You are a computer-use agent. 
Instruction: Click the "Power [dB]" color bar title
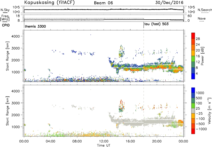click(x=202, y=56)
